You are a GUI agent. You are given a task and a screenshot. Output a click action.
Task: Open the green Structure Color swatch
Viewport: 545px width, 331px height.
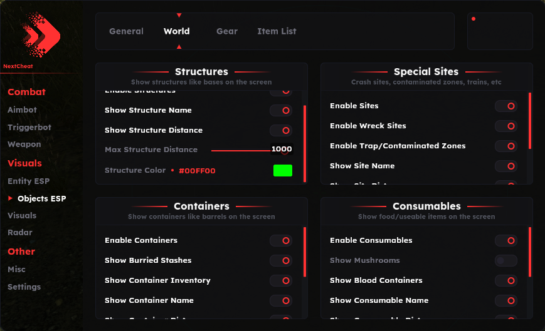(x=282, y=170)
